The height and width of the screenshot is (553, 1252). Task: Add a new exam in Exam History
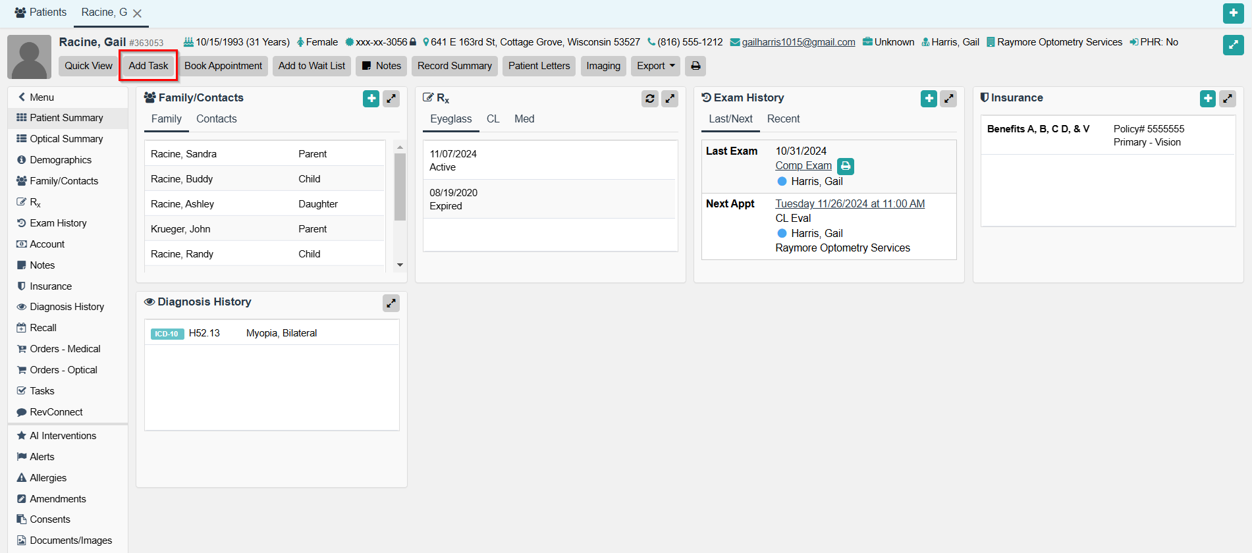(929, 99)
